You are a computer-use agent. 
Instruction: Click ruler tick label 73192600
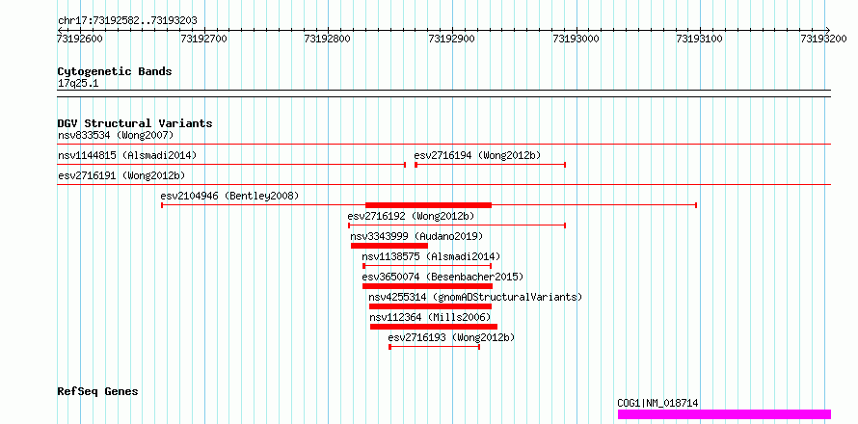[x=80, y=39]
